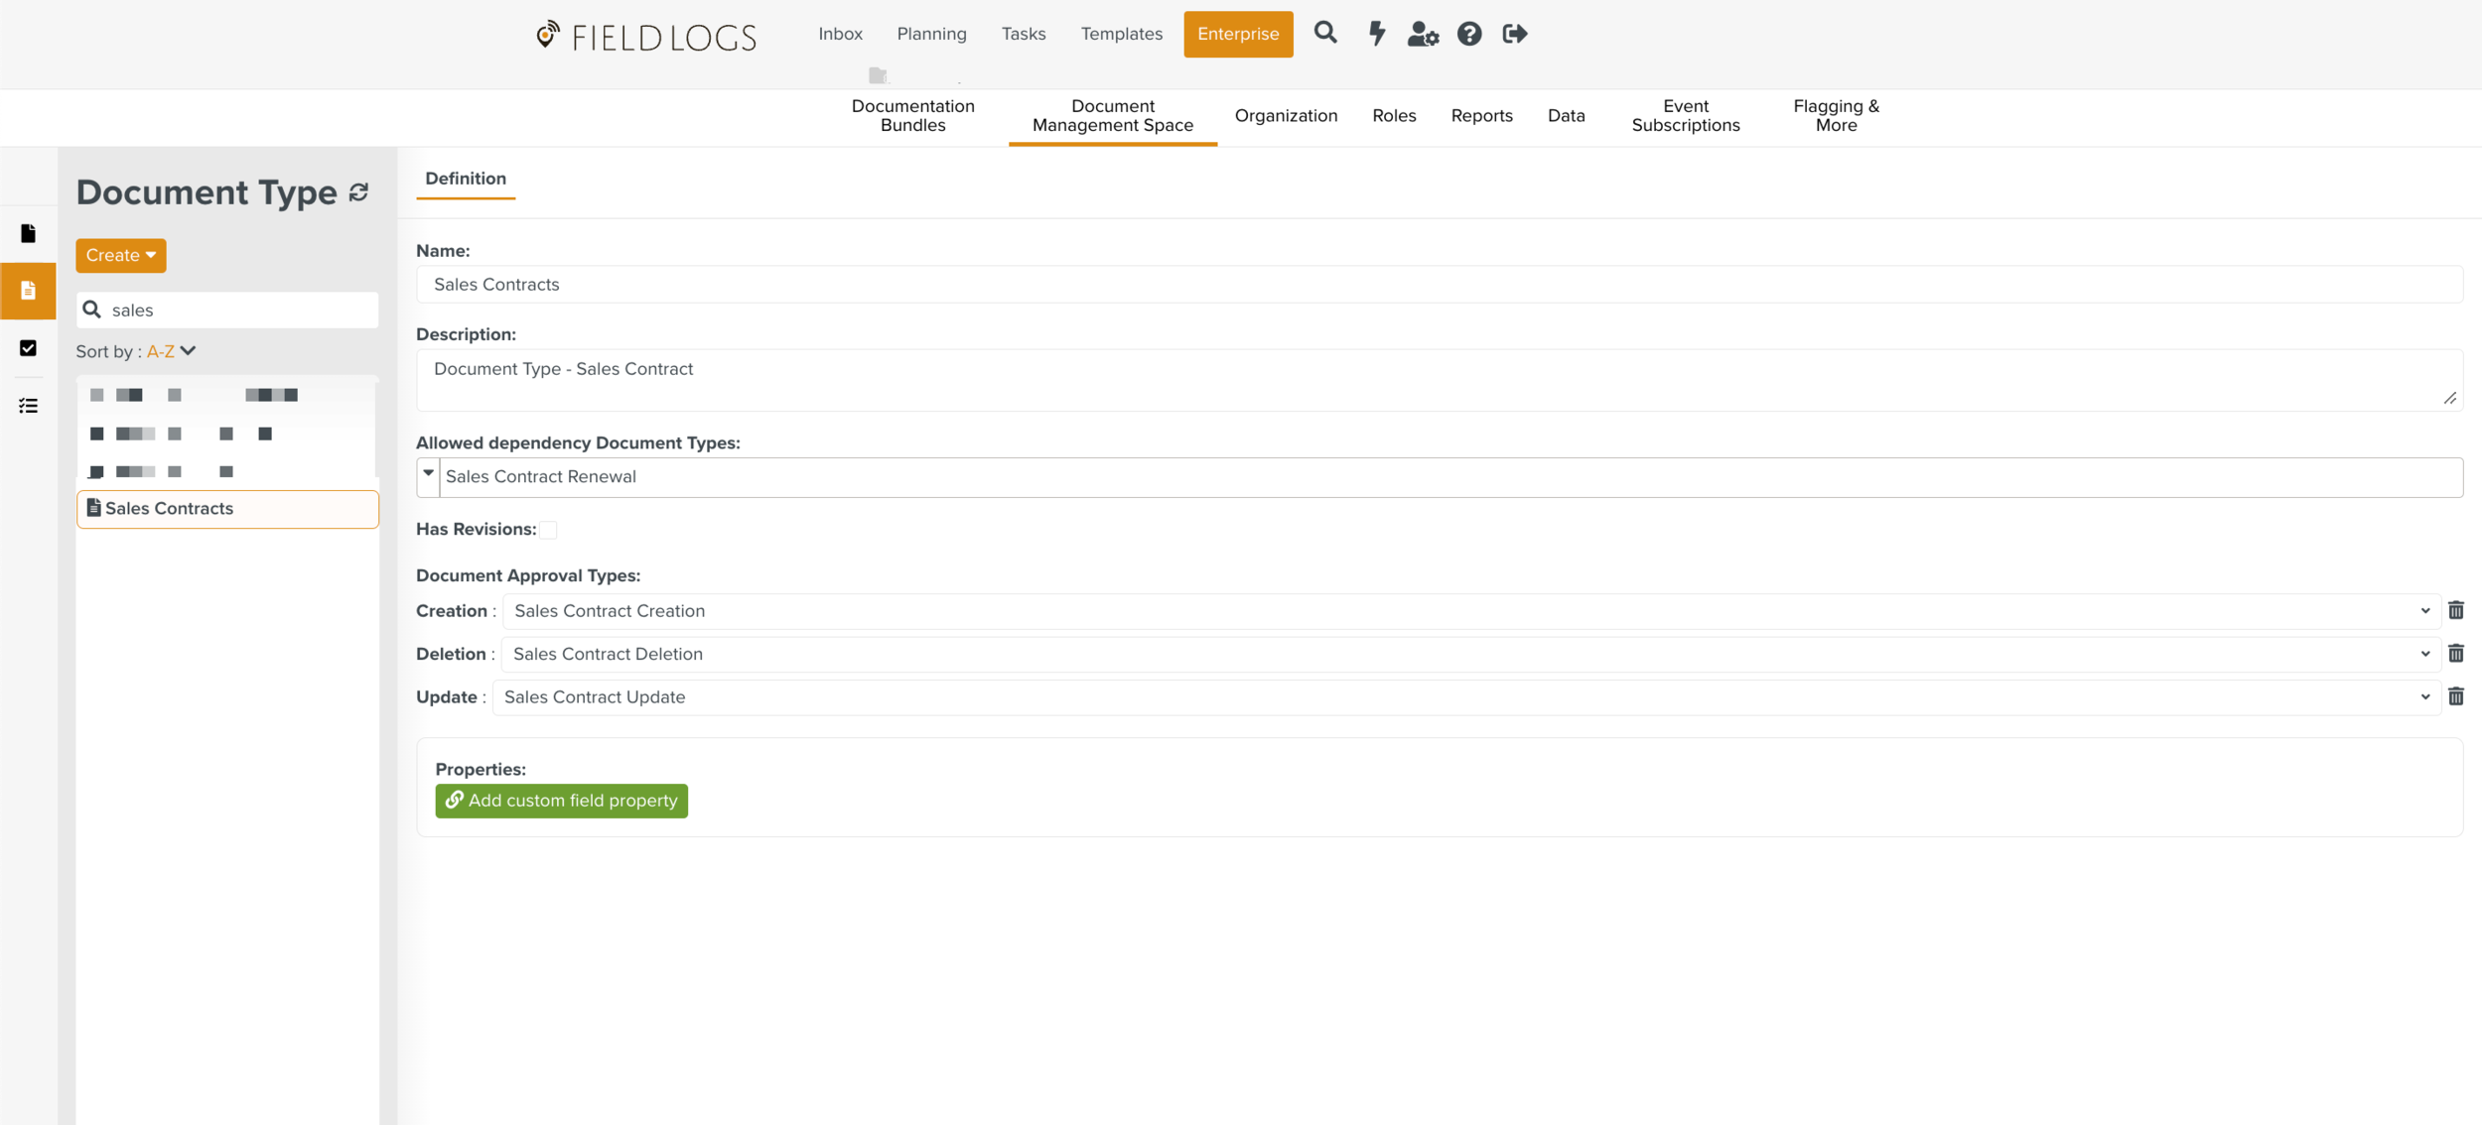Delete the Update approval type
This screenshot has width=2482, height=1125.
(2456, 697)
